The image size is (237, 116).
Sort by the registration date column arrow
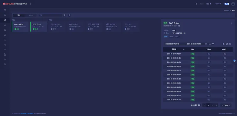point(184,50)
